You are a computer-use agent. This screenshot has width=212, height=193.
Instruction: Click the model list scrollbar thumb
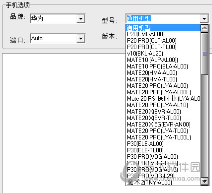click(205, 54)
